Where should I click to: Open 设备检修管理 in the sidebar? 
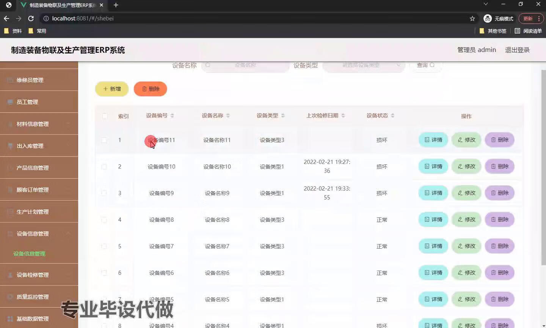(x=39, y=275)
